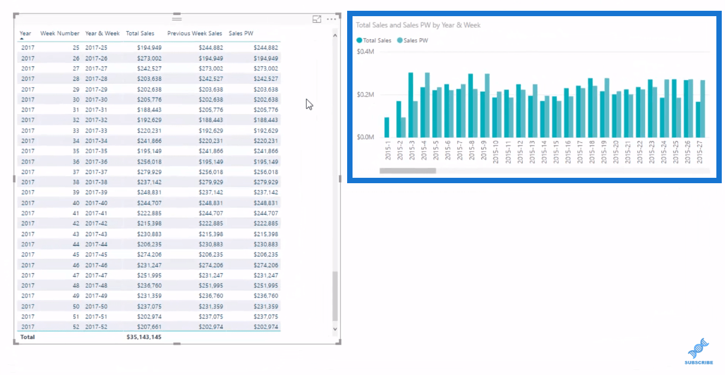Click Total Sales $279,929 in row 2017-37
The image size is (725, 375).
(150, 172)
